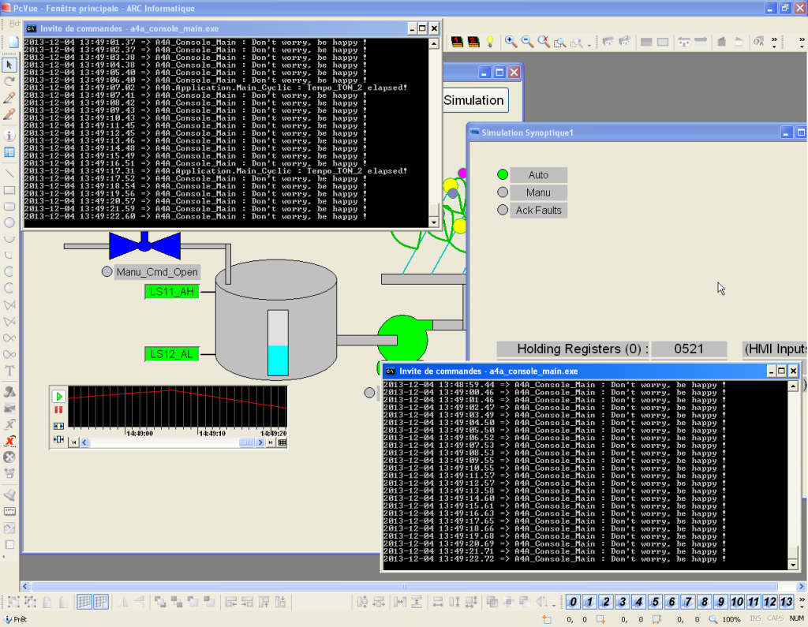The height and width of the screenshot is (627, 808).
Task: Expand the zoom tool dropdown arrow
Action: [x=589, y=43]
